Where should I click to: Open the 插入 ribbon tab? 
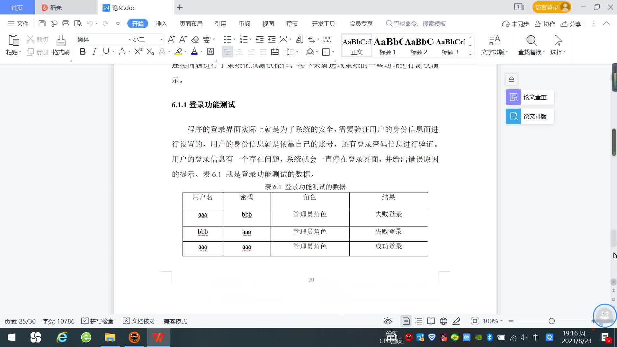(161, 23)
